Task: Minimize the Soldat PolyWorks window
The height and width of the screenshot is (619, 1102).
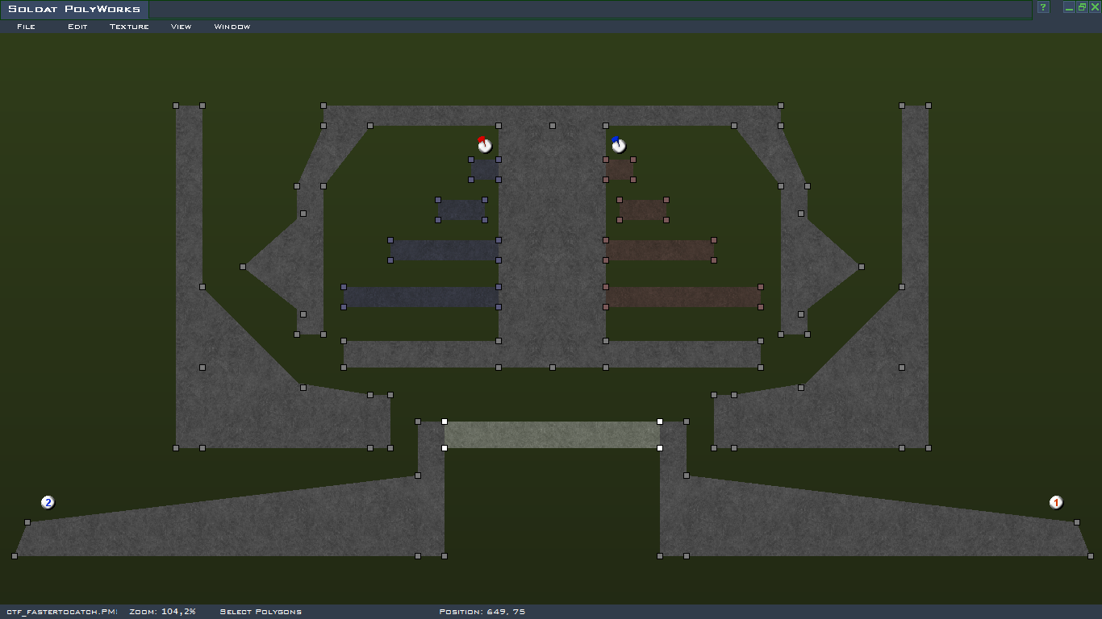Action: click(x=1069, y=7)
